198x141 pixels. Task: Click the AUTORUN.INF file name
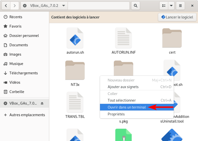(x=124, y=52)
